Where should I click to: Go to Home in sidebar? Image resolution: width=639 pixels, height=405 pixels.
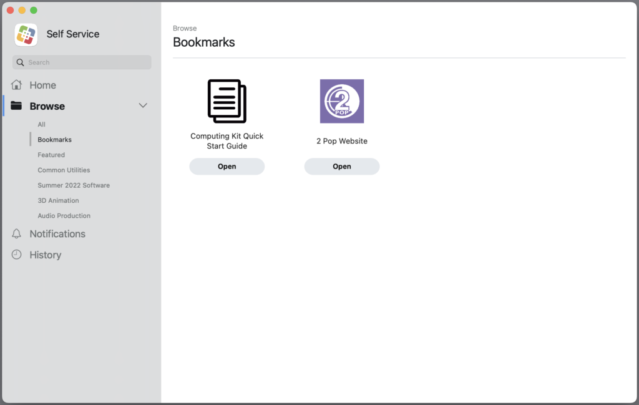pos(43,85)
